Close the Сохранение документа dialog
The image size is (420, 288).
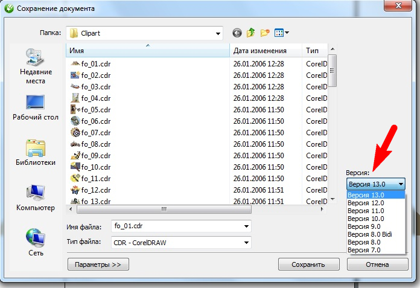point(398,5)
